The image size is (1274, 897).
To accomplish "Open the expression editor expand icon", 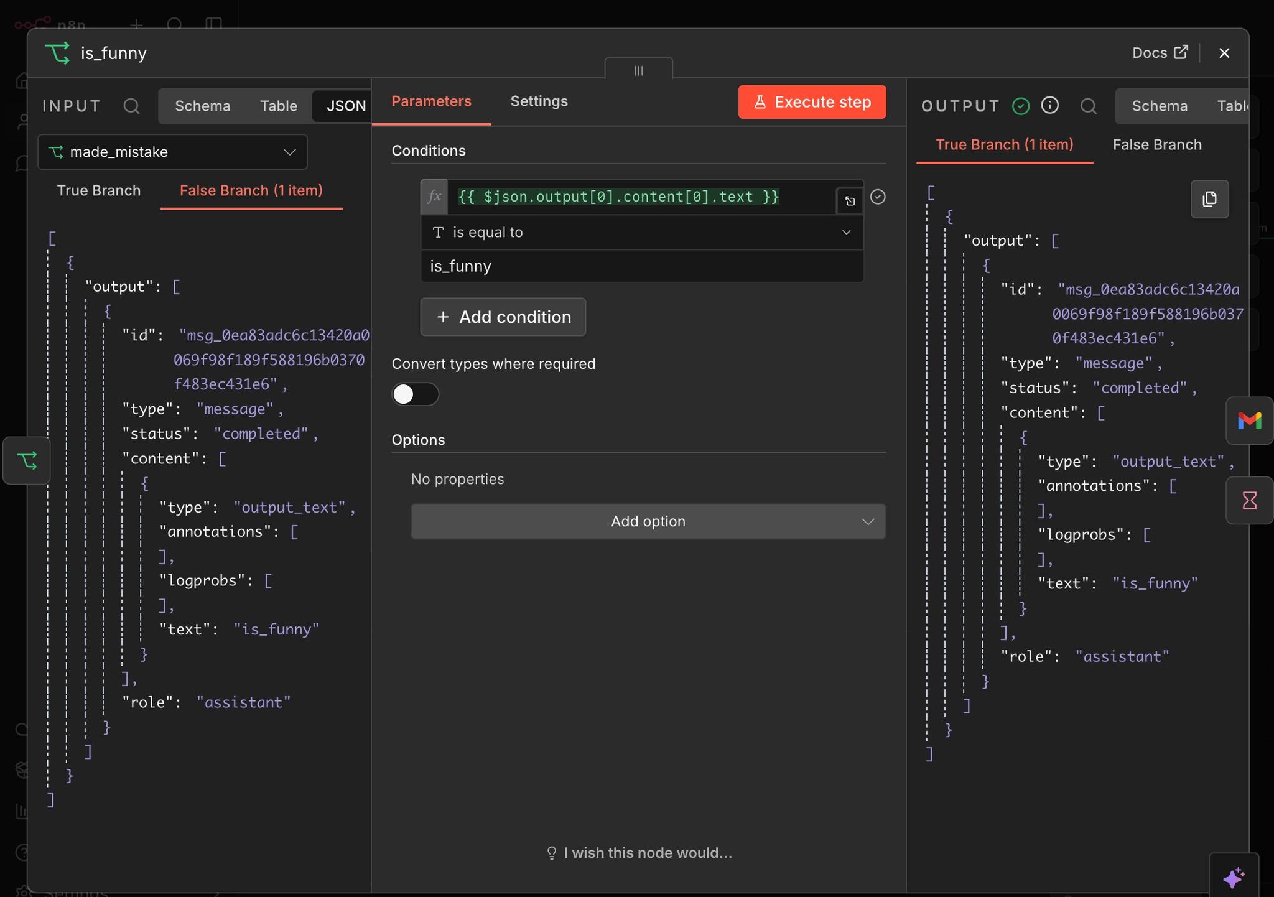I will [850, 200].
